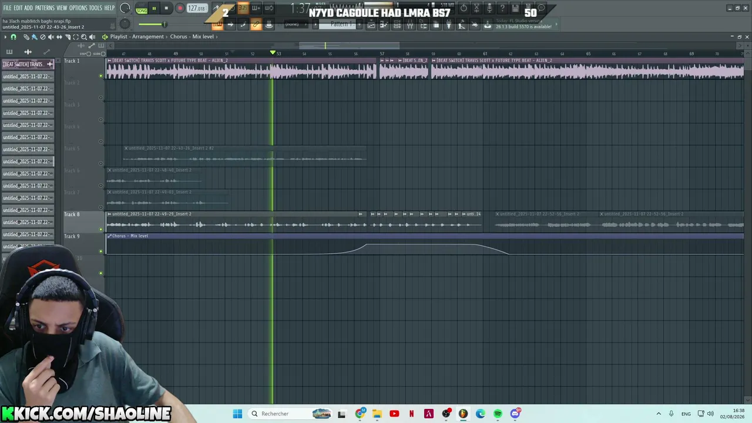Viewport: 752px width, 423px height.
Task: Unmute Track 5 via its dot
Action: pyautogui.click(x=101, y=163)
